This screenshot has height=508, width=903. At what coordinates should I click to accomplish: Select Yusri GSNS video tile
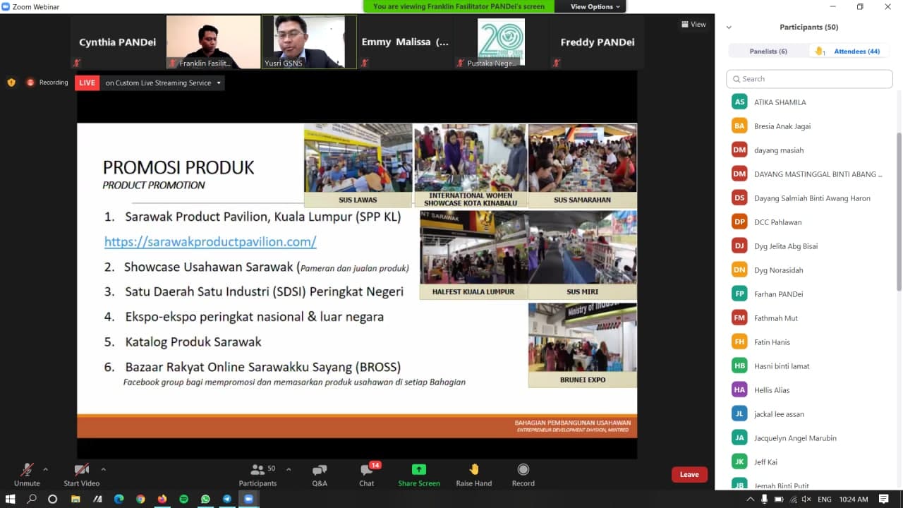(309, 42)
